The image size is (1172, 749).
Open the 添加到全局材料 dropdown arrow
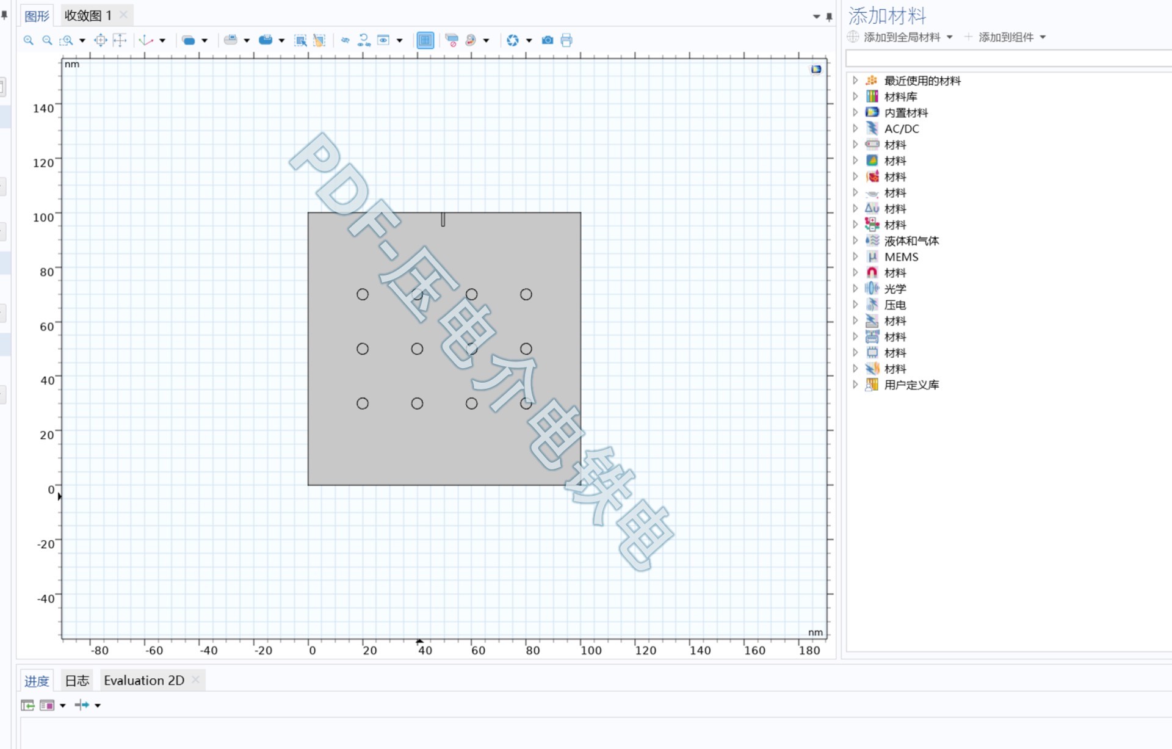click(950, 37)
